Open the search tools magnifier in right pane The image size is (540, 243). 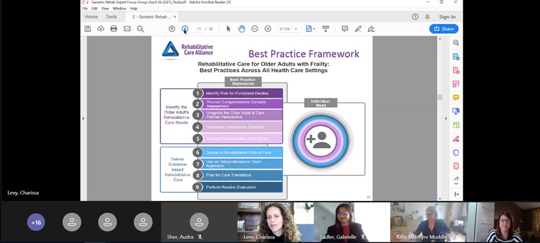456,43
